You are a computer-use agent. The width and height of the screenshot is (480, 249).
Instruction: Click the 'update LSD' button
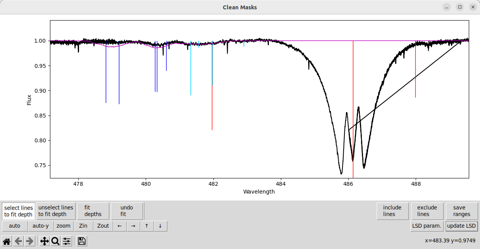point(461,226)
